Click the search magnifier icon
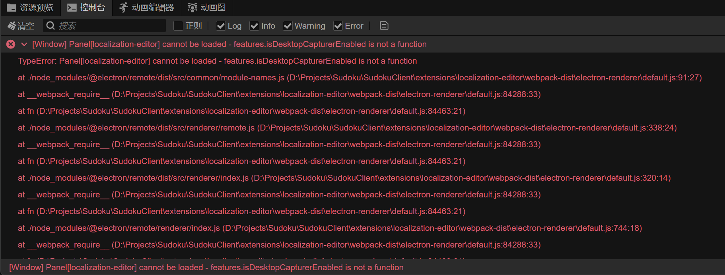725x275 pixels. (51, 26)
